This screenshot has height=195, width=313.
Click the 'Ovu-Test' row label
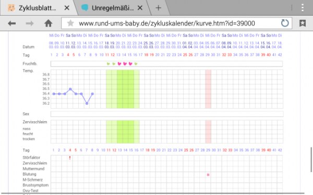[30, 190]
